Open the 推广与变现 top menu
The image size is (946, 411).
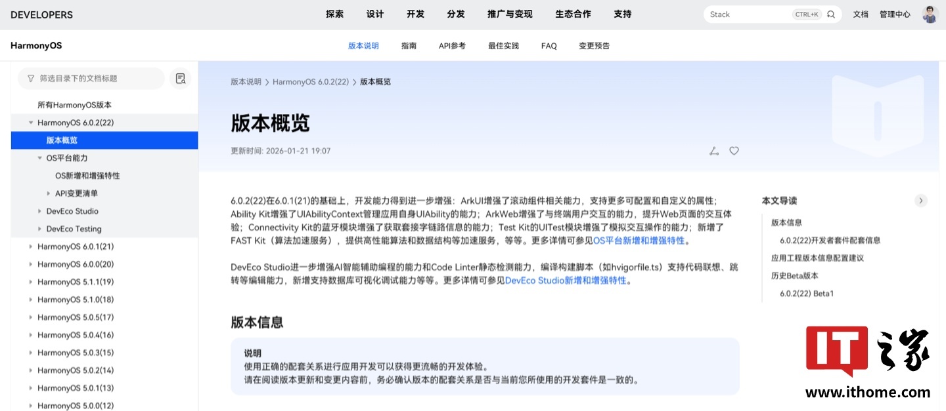click(510, 14)
